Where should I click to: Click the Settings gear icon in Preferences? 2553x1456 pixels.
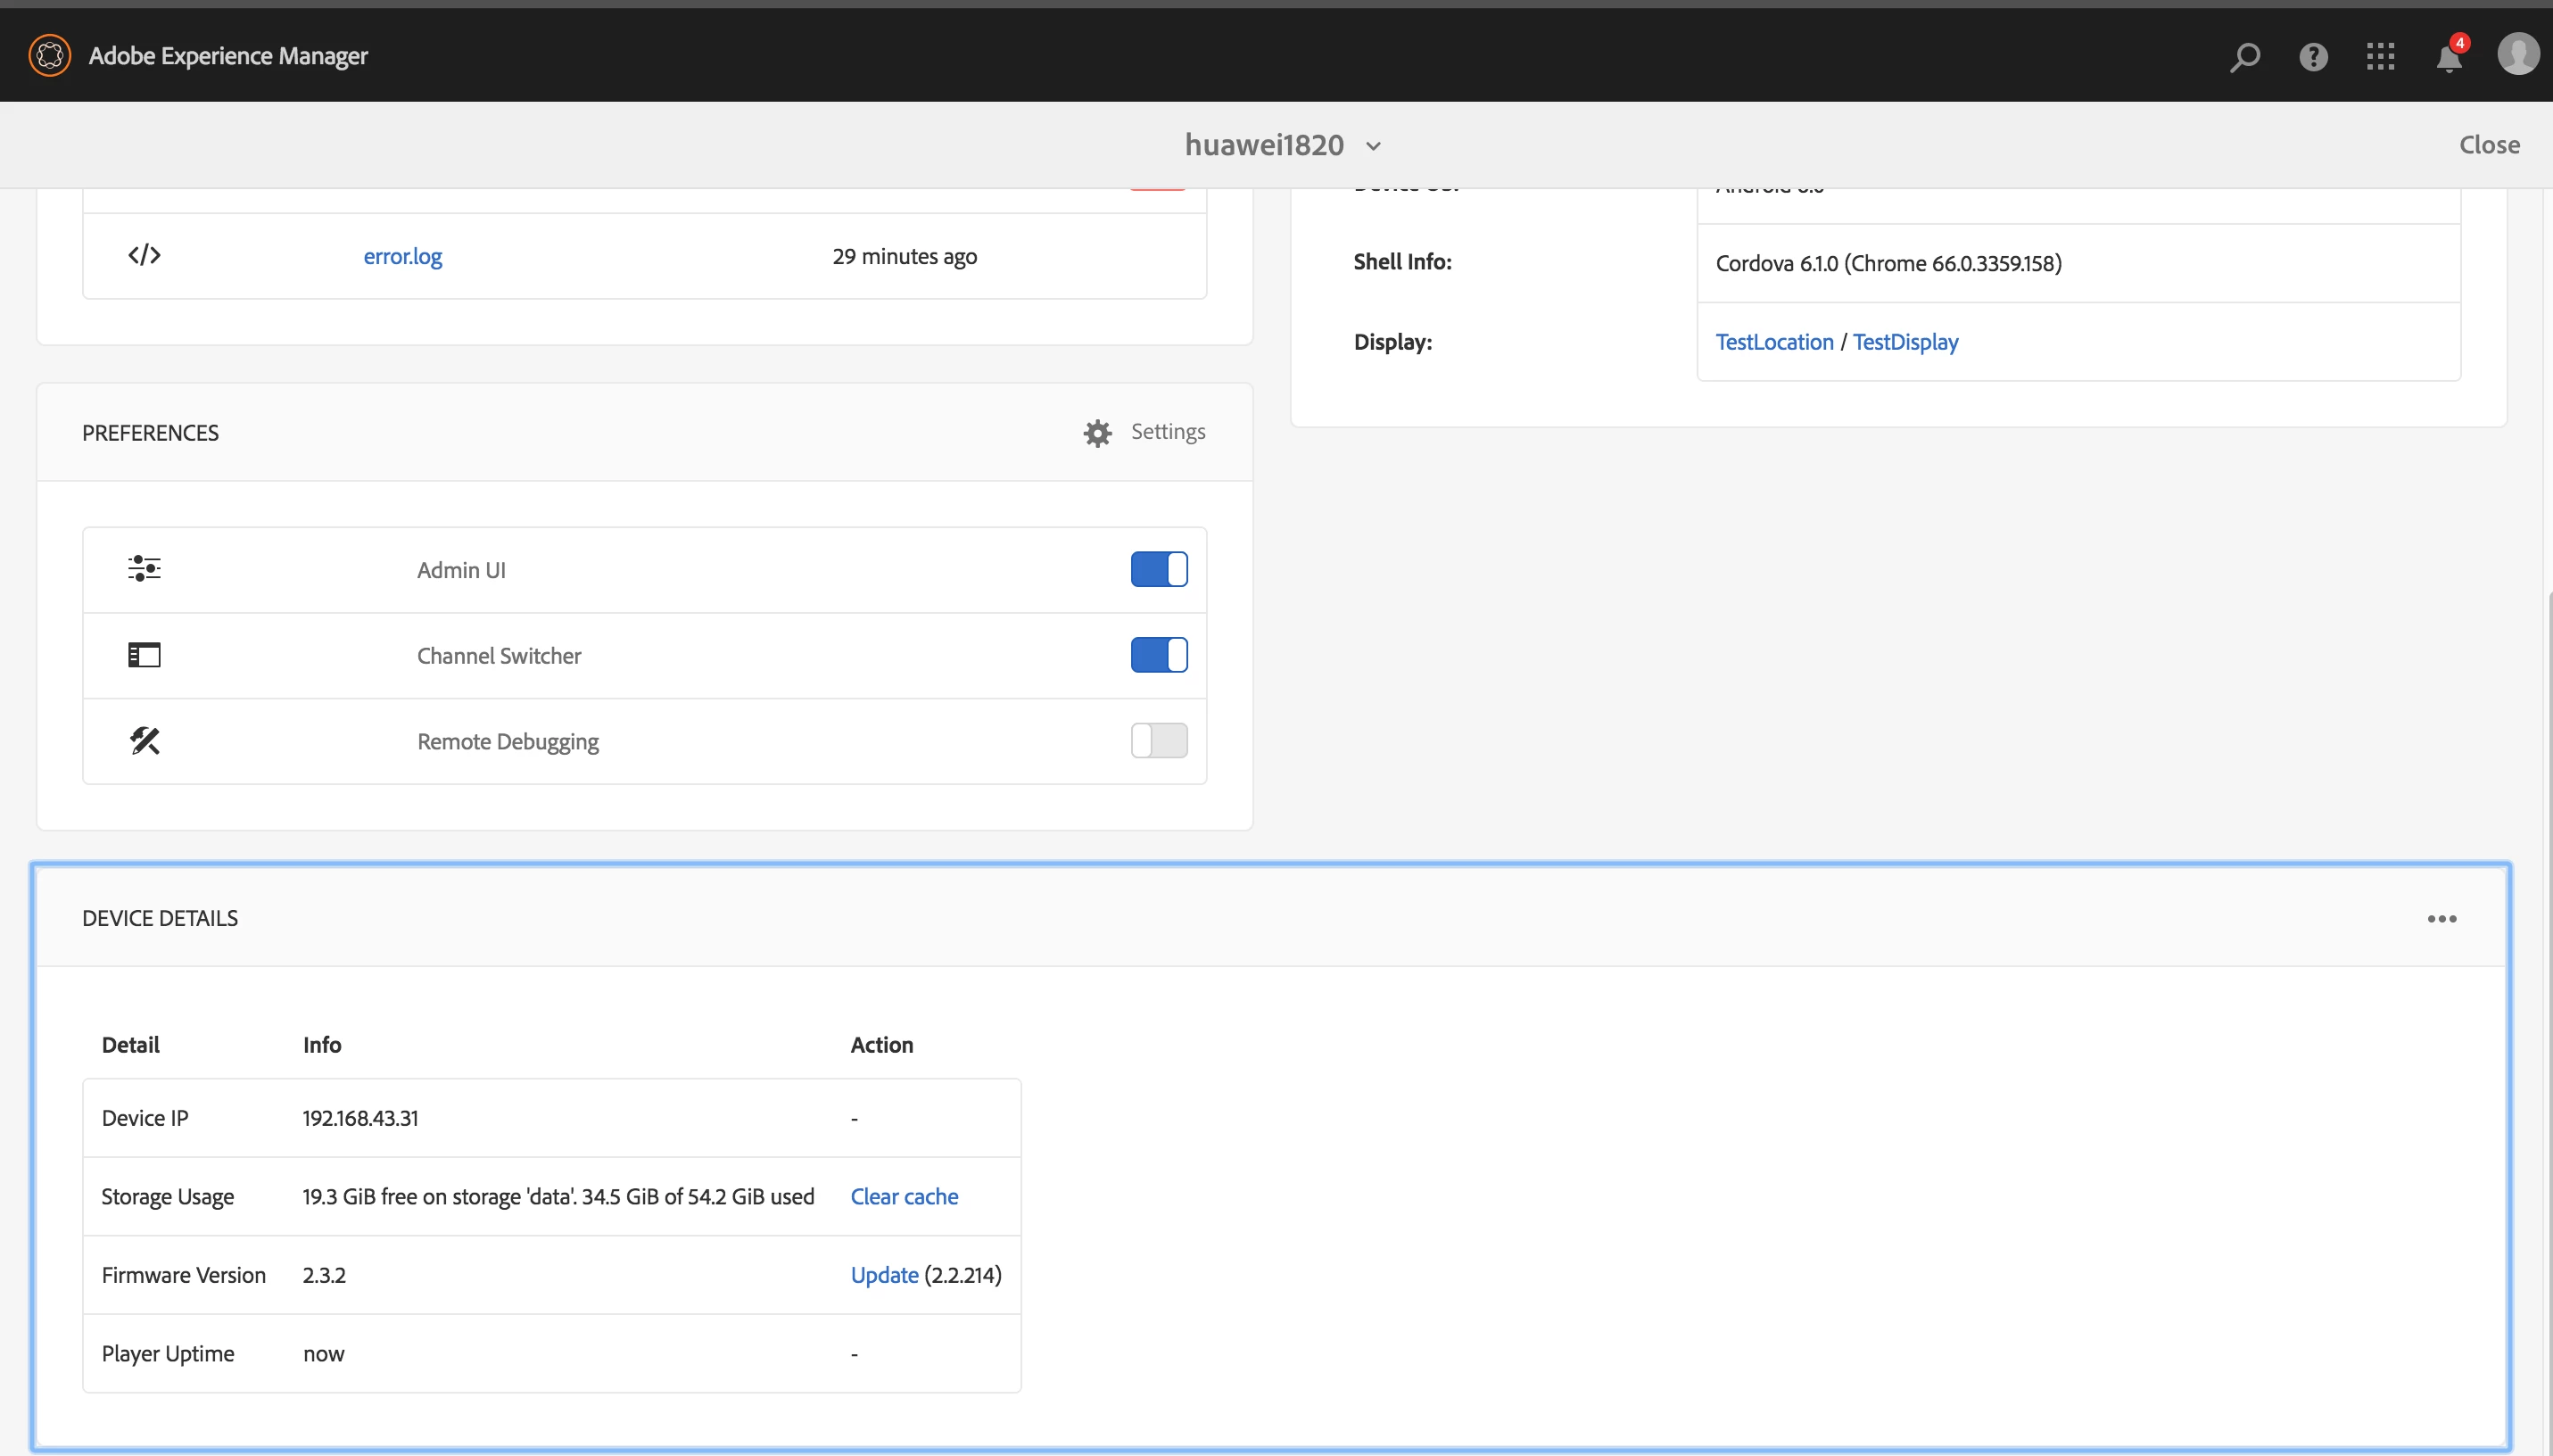click(1097, 433)
